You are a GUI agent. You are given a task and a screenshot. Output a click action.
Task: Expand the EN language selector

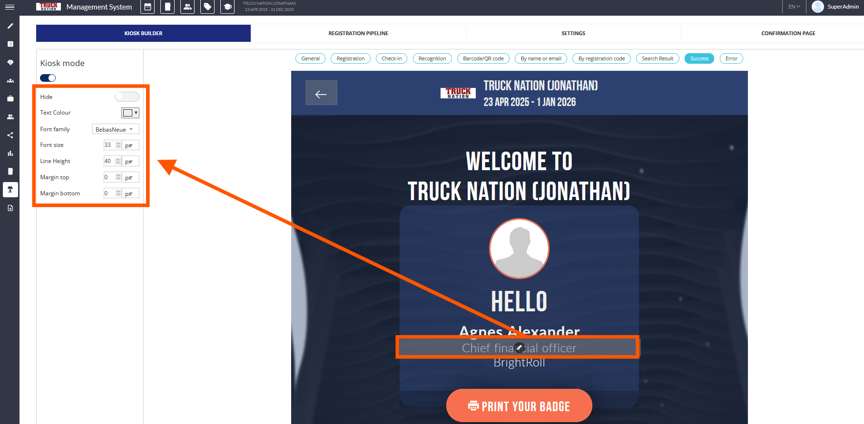[x=794, y=7]
